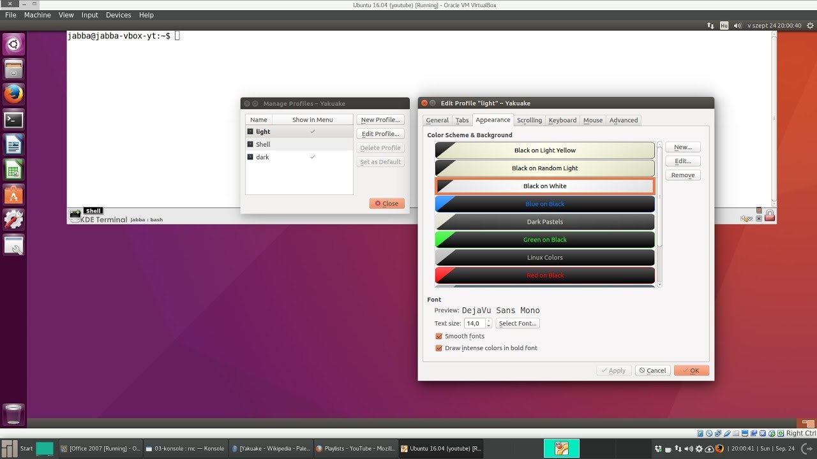Close the Manage Profiles dialog
Screen dimensions: 817x459
pyautogui.click(x=387, y=203)
